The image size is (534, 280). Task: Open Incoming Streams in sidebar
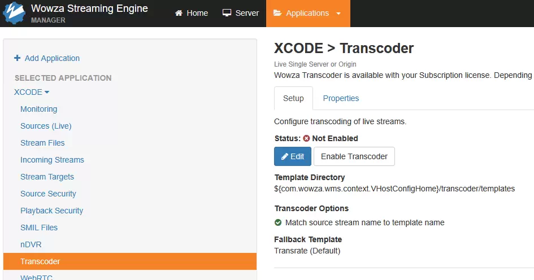coord(52,160)
